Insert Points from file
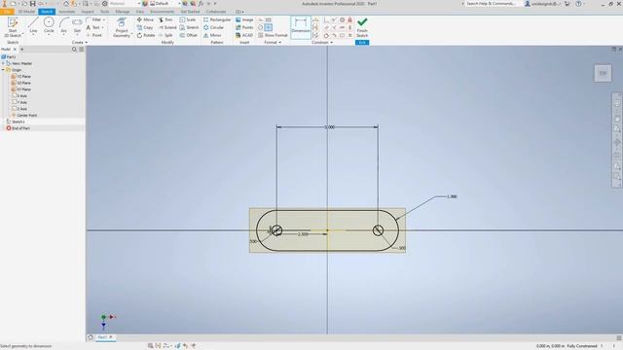This screenshot has height=350, width=623. click(x=244, y=27)
